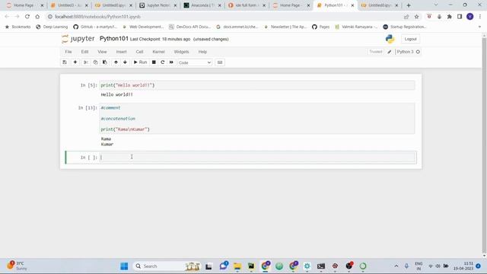Click the browser back arrow
Screen dimensions: 487x274
(7, 17)
